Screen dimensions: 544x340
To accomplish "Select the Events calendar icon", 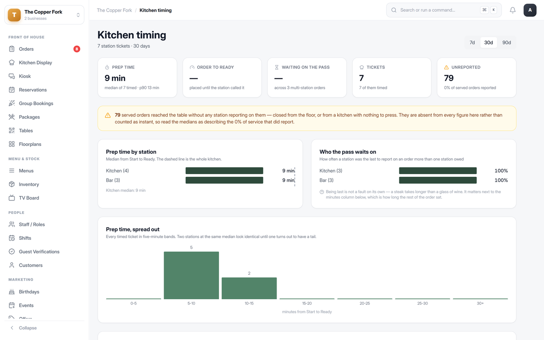I will [x=12, y=306].
